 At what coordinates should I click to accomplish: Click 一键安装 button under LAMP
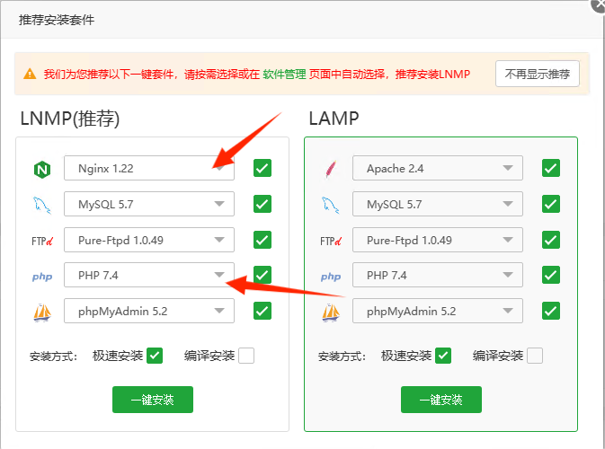click(441, 400)
